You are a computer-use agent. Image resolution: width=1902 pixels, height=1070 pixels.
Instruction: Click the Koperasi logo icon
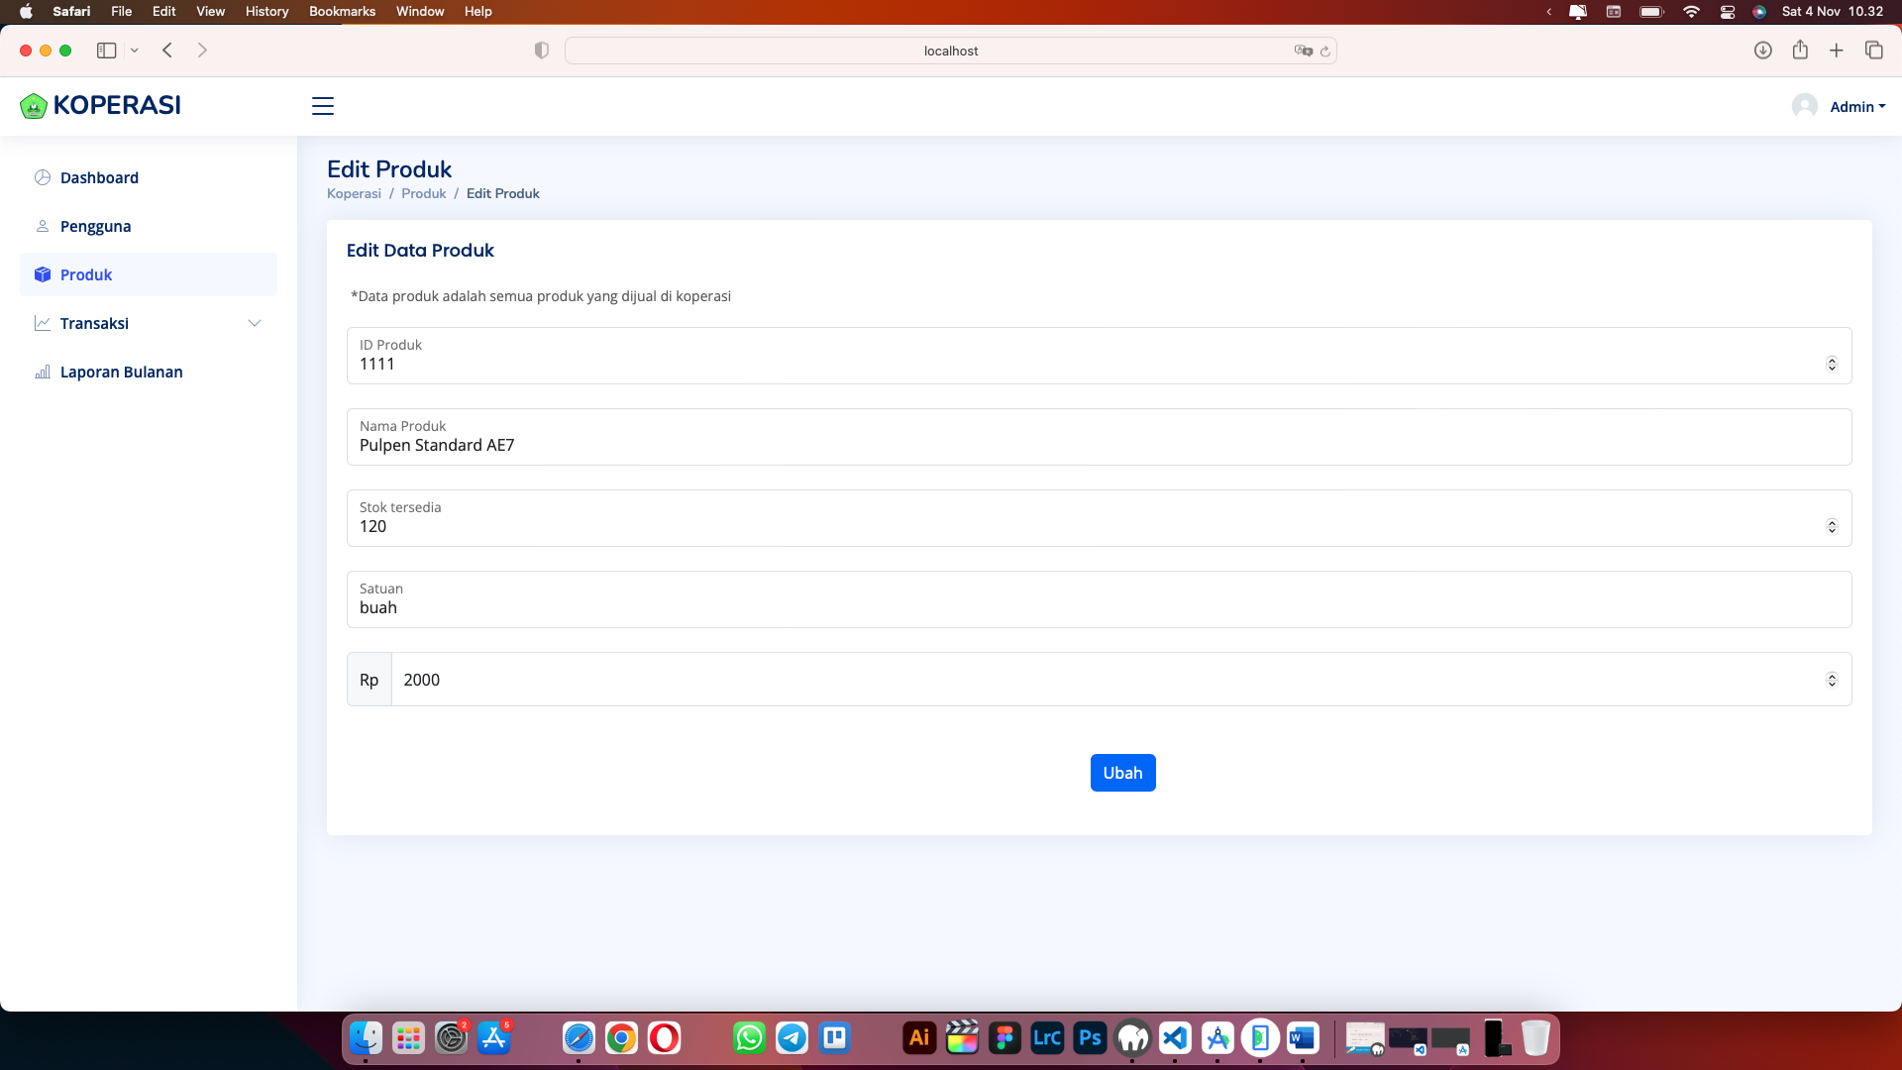[34, 106]
